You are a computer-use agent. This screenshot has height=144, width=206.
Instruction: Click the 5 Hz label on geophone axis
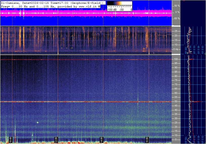pyautogui.click(x=175, y=49)
